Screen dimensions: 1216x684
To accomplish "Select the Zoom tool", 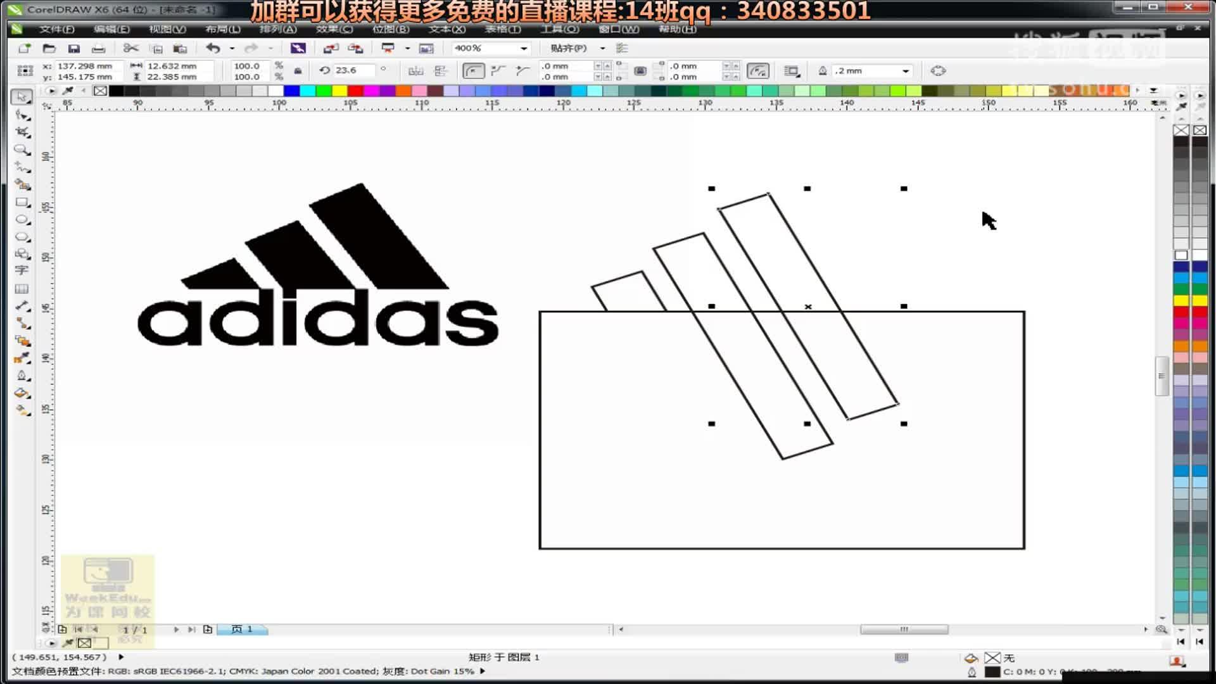I will pyautogui.click(x=22, y=150).
